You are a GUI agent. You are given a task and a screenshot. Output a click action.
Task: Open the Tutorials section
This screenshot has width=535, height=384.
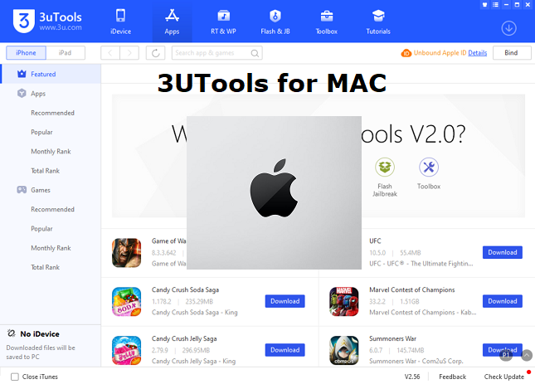click(x=378, y=22)
